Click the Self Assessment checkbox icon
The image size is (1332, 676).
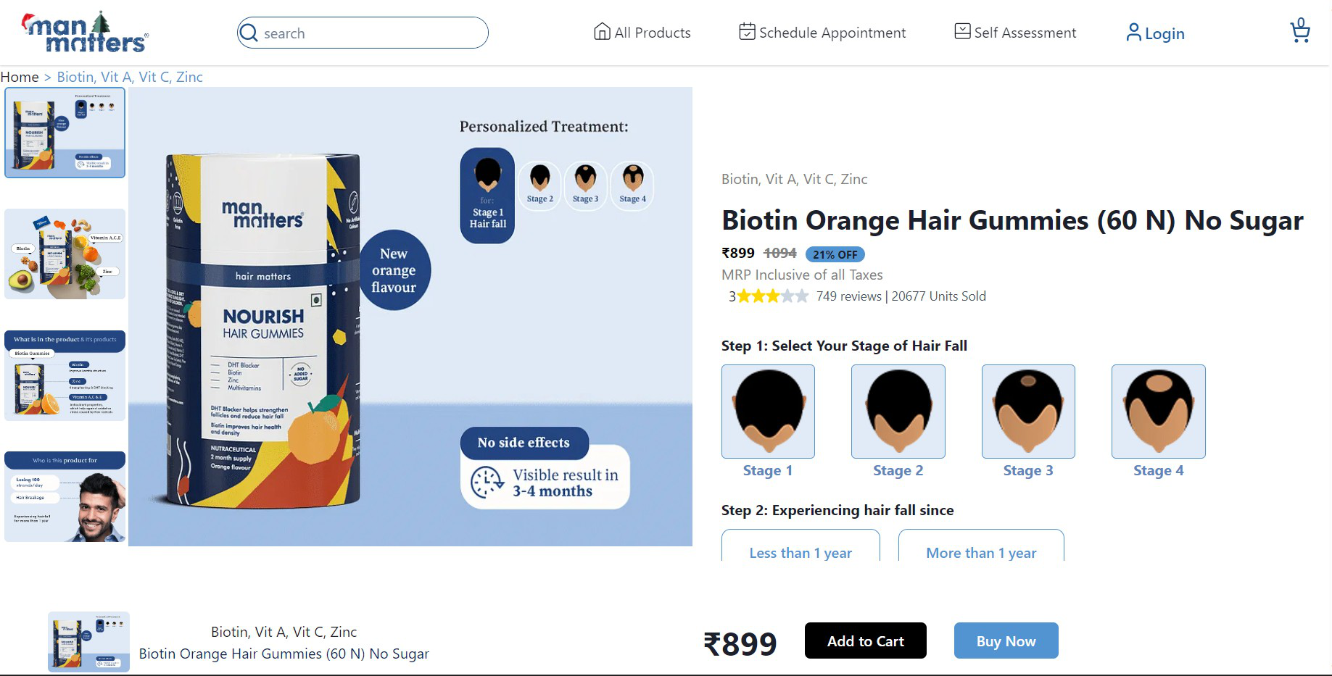(962, 32)
